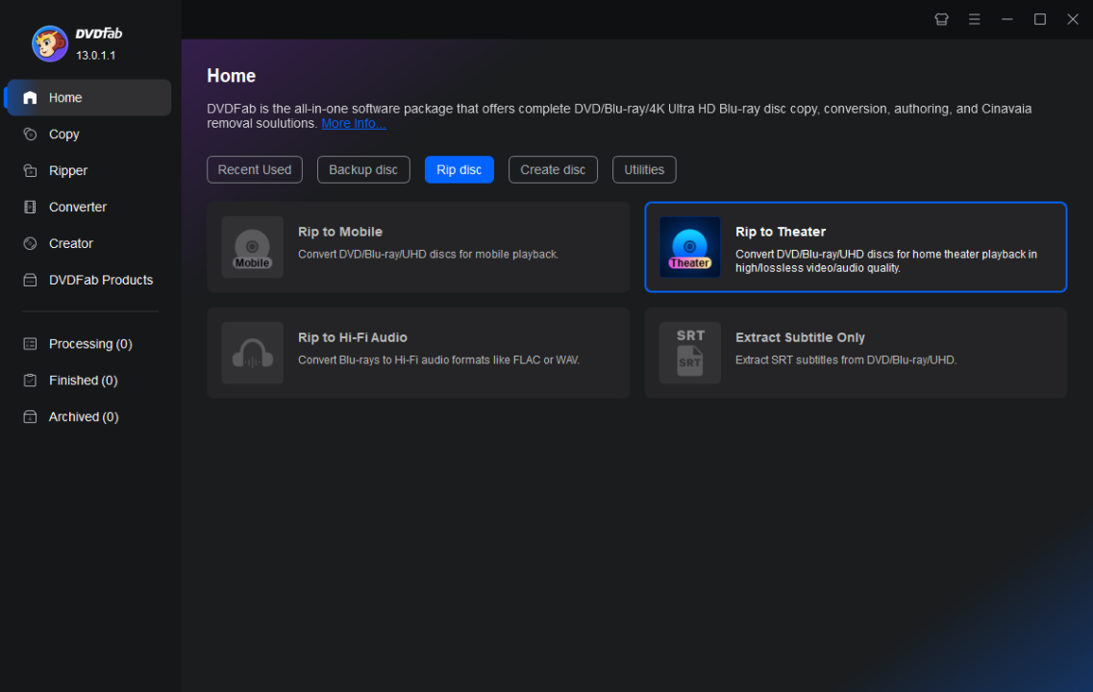
Task: Click the Rip to Mobile description text
Action: coord(428,255)
